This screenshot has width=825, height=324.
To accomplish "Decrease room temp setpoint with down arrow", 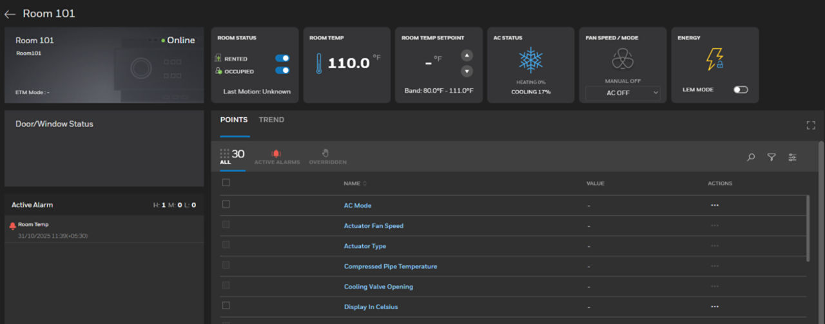I will [x=467, y=71].
